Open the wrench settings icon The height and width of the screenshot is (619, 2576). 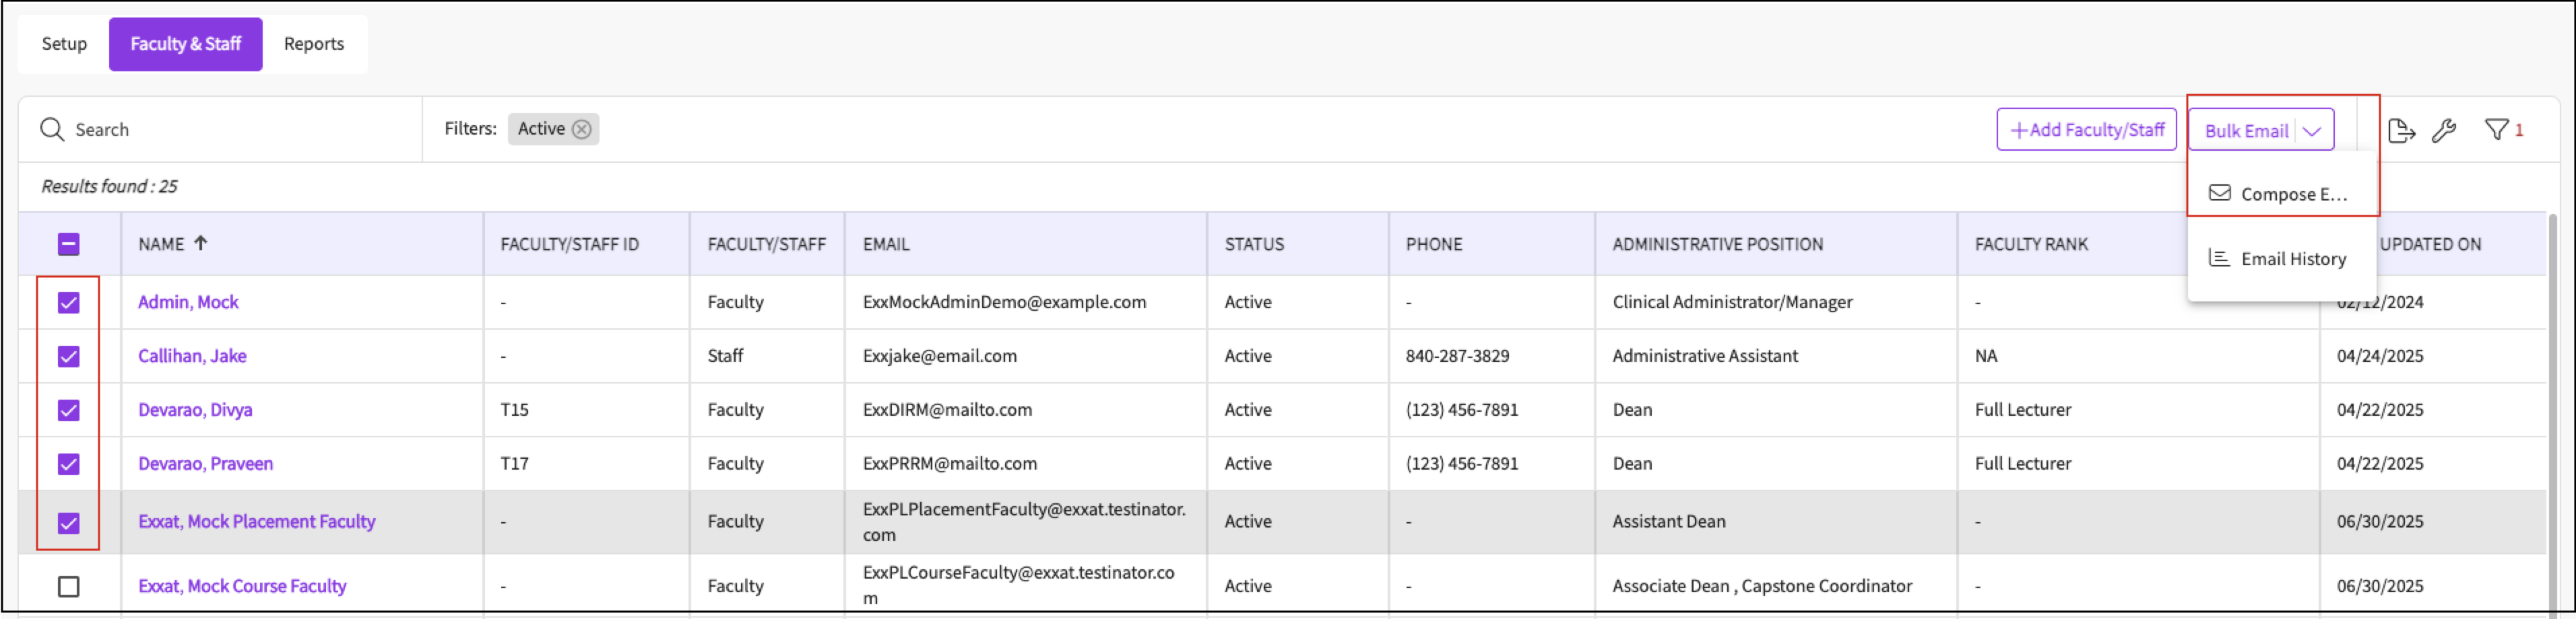2444,131
